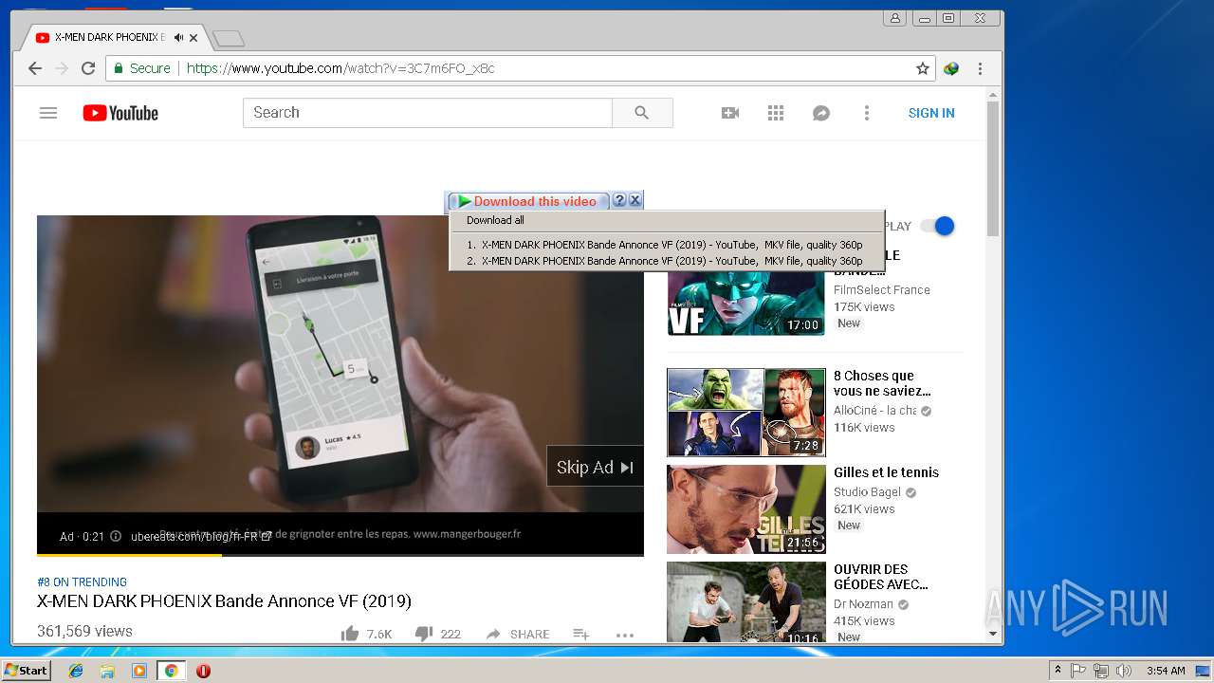Open the messages share icon
Image resolution: width=1214 pixels, height=683 pixels.
[x=821, y=113]
